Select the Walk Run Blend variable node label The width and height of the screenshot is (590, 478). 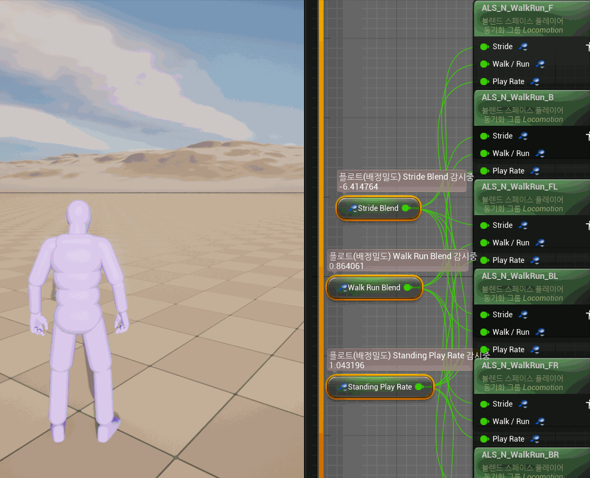coord(374,287)
